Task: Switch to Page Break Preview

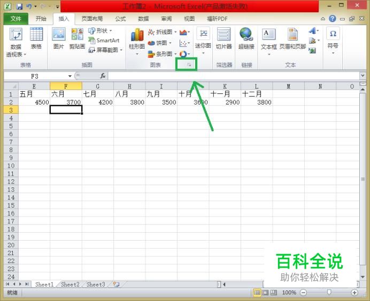Action: point(273,293)
